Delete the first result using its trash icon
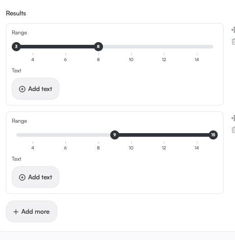 tap(233, 42)
